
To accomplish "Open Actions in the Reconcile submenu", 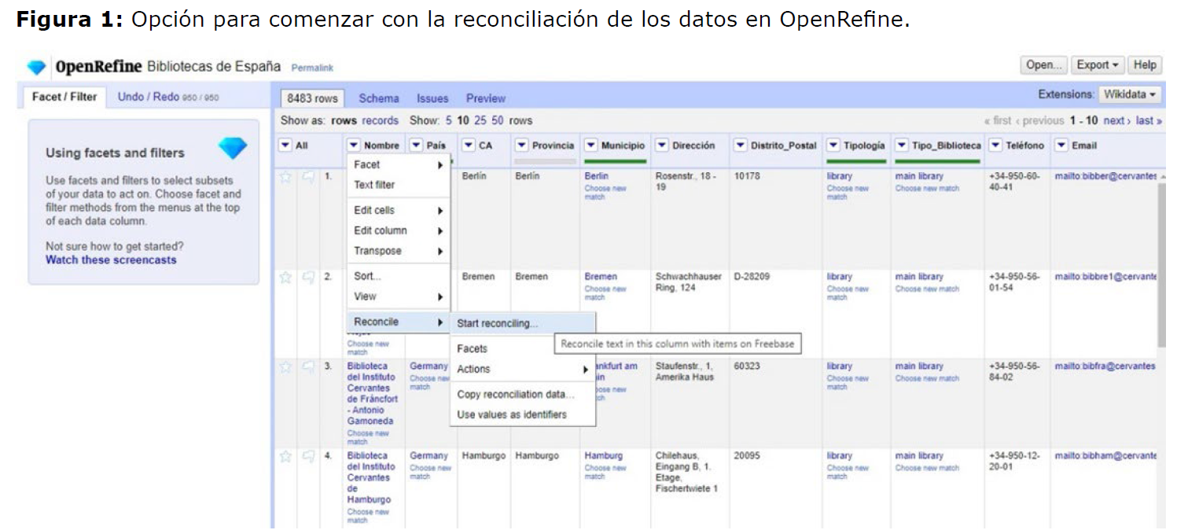I will (523, 370).
